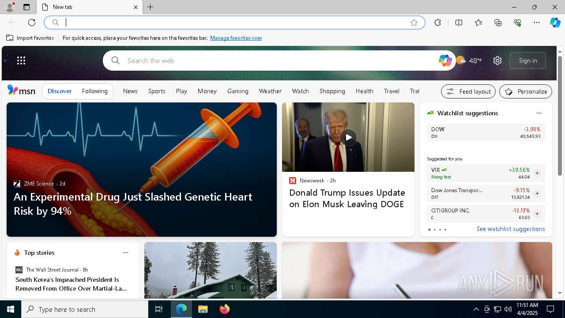Refresh the page

(32, 23)
